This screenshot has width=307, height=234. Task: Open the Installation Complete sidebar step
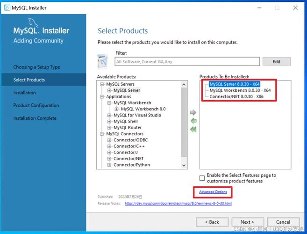click(x=35, y=118)
